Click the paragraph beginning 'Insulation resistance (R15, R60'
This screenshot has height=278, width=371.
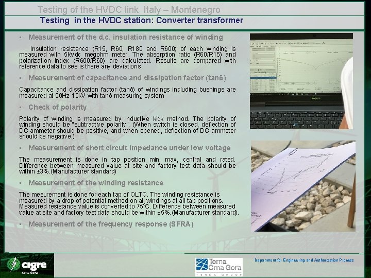click(x=127, y=58)
